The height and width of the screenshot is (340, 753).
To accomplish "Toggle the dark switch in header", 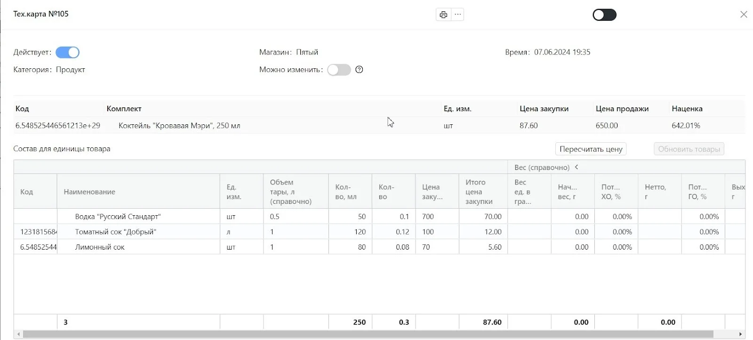I will click(604, 15).
